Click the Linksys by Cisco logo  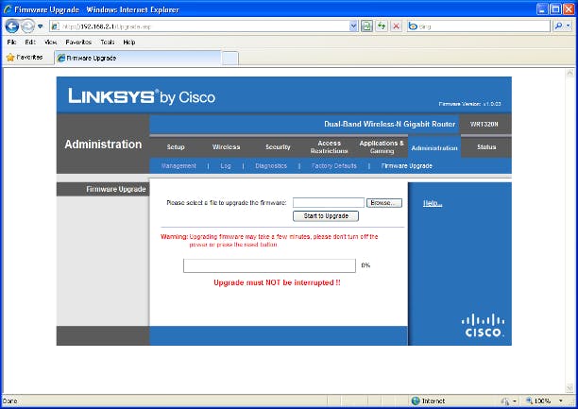(142, 96)
